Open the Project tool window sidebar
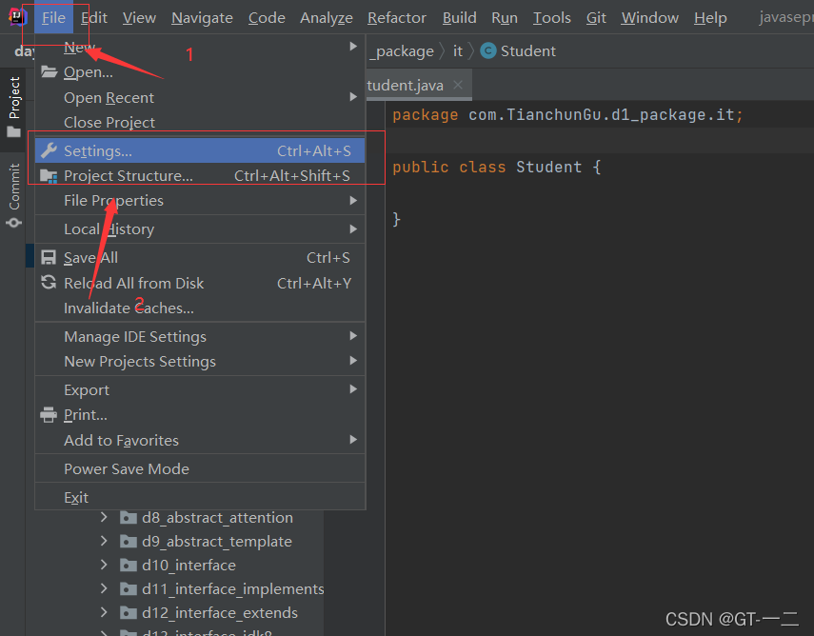 pos(14,107)
